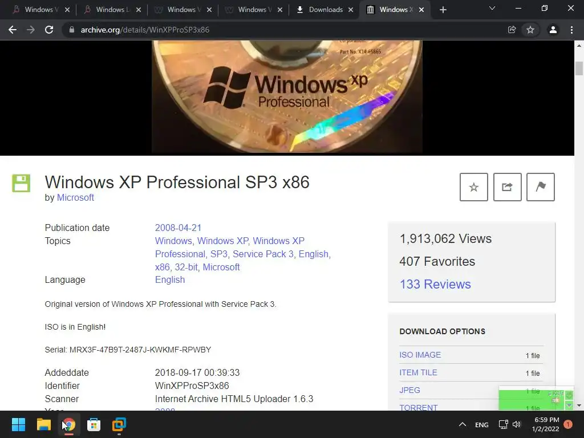Image resolution: width=584 pixels, height=438 pixels.
Task: Open publication date 2008-04-21 link
Action: pyautogui.click(x=178, y=228)
